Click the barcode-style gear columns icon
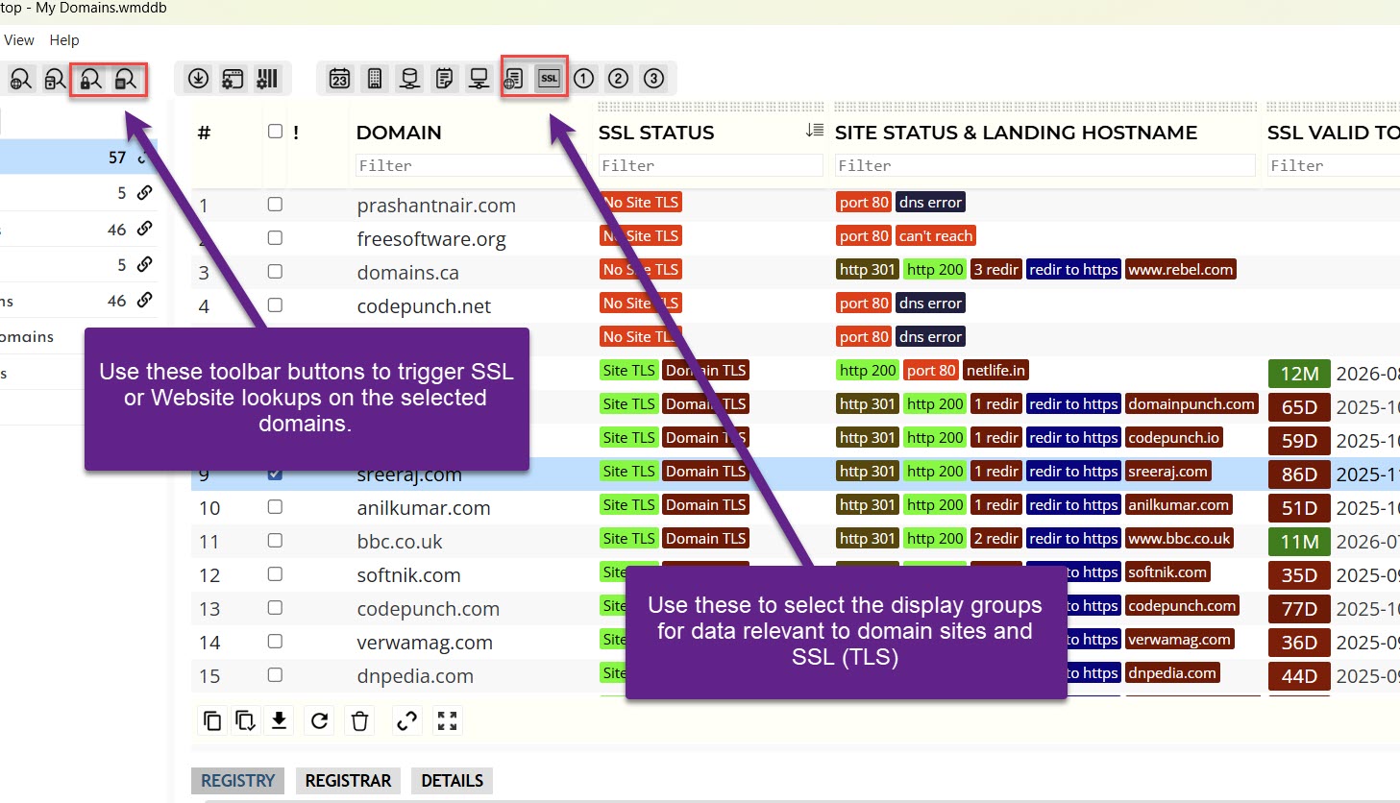 [x=267, y=79]
